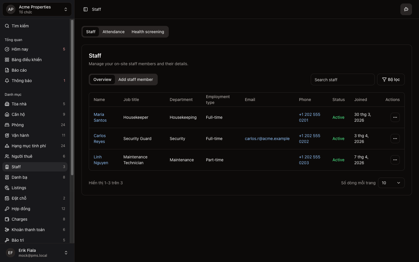Click the Bộ lọc filter button
This screenshot has width=419, height=262.
click(x=391, y=79)
